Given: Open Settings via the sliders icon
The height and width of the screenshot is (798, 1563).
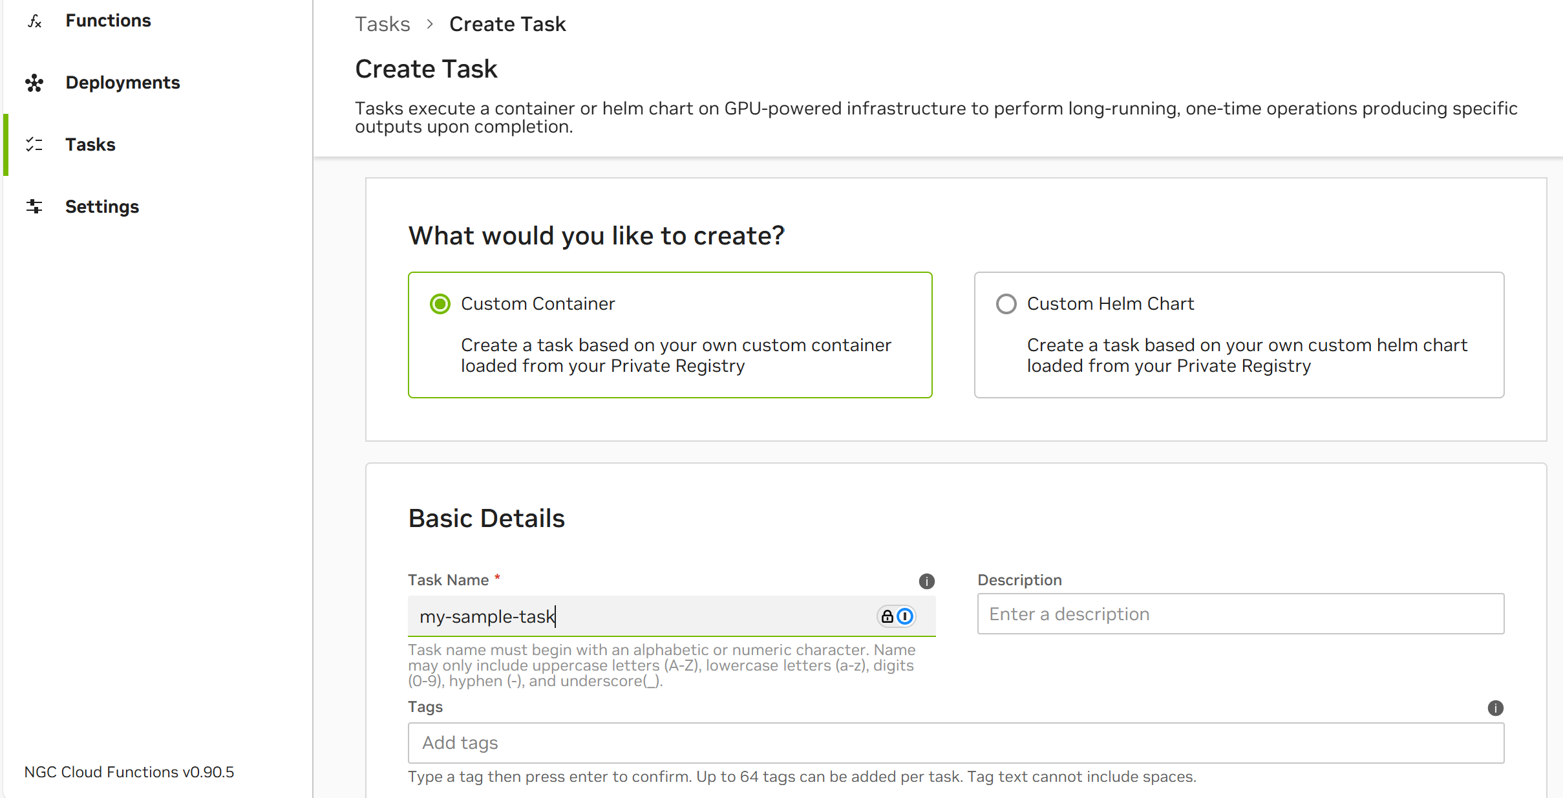Looking at the screenshot, I should coord(34,206).
